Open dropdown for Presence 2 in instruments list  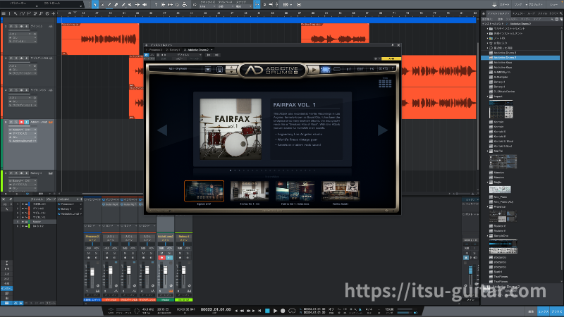(x=80, y=204)
